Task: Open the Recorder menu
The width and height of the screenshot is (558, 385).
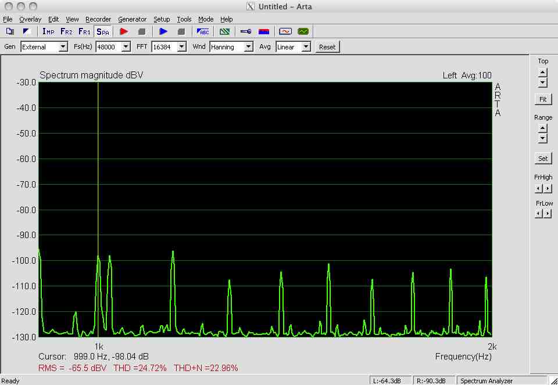Action: (98, 19)
